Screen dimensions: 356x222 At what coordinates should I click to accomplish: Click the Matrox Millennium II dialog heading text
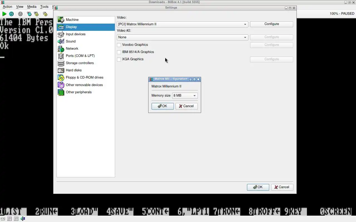click(166, 86)
